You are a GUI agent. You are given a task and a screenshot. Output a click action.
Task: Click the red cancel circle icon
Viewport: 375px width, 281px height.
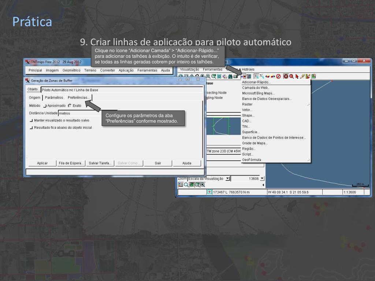278,76
